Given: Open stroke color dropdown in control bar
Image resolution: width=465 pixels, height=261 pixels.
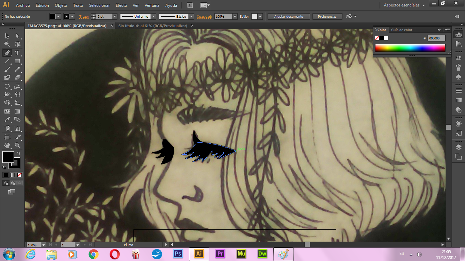Looking at the screenshot, I should pos(73,16).
